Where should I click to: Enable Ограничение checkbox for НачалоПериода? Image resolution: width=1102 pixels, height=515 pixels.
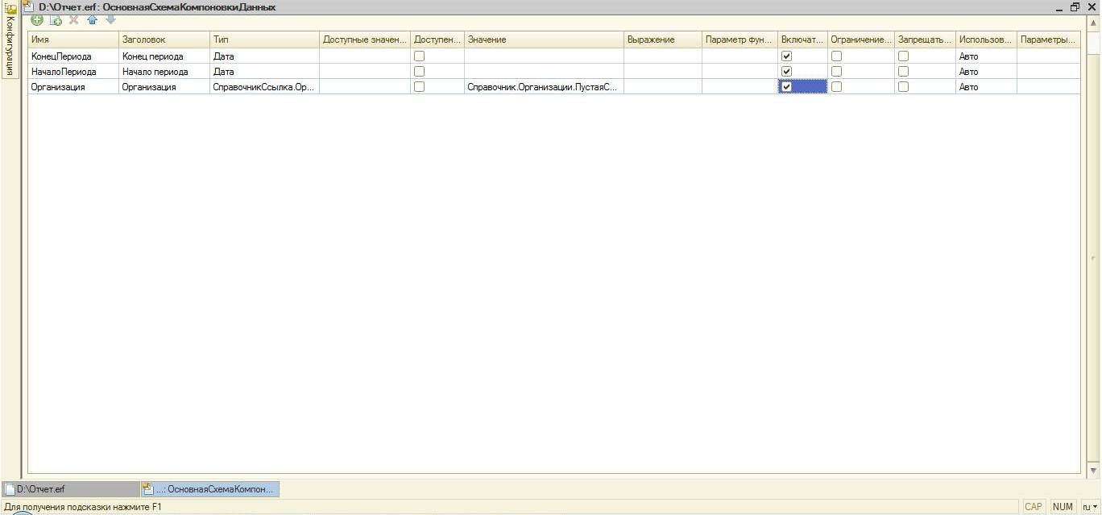pos(836,72)
